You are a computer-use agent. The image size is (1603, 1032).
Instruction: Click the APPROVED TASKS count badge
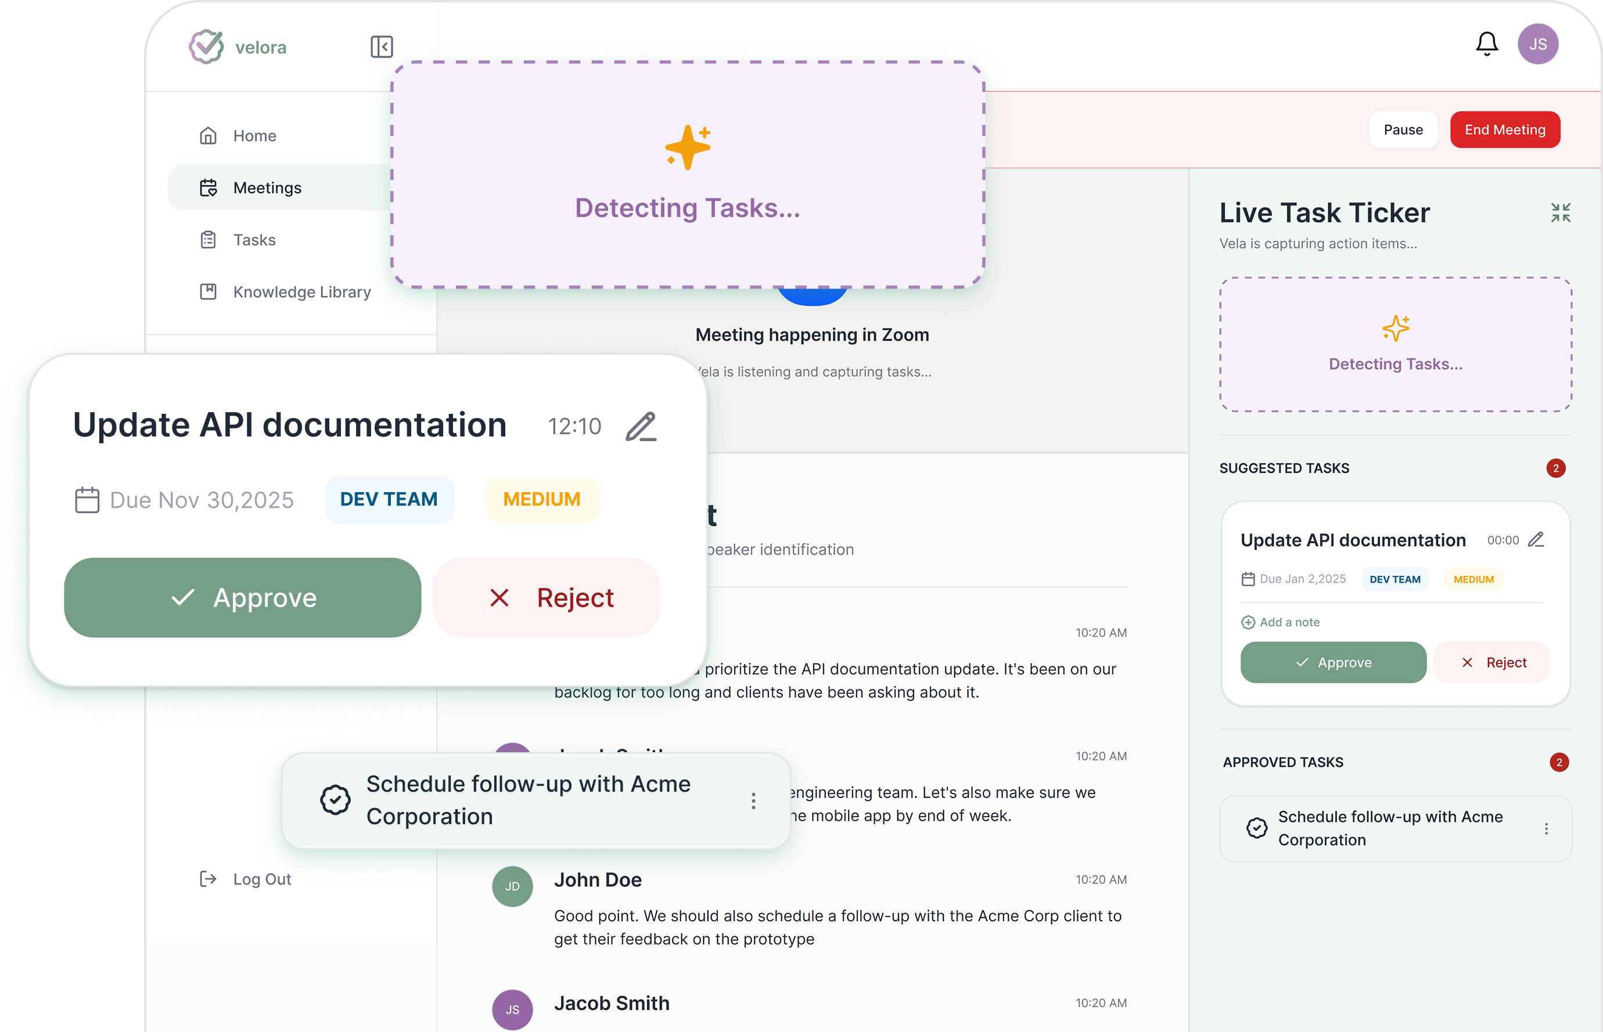pyautogui.click(x=1559, y=763)
